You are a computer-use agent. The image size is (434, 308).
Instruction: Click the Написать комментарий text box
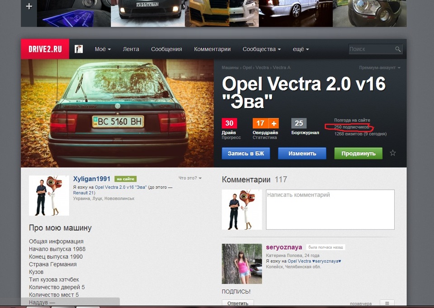tap(330, 210)
